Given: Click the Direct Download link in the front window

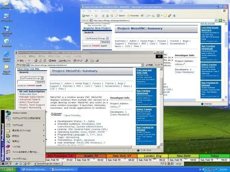Looking at the screenshot, I should point(29,102).
